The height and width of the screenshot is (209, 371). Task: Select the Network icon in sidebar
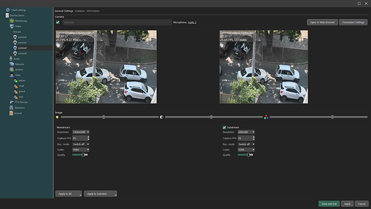click(12, 64)
